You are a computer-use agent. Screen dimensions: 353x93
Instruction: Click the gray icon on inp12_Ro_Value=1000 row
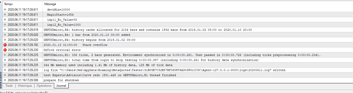pos(5,25)
